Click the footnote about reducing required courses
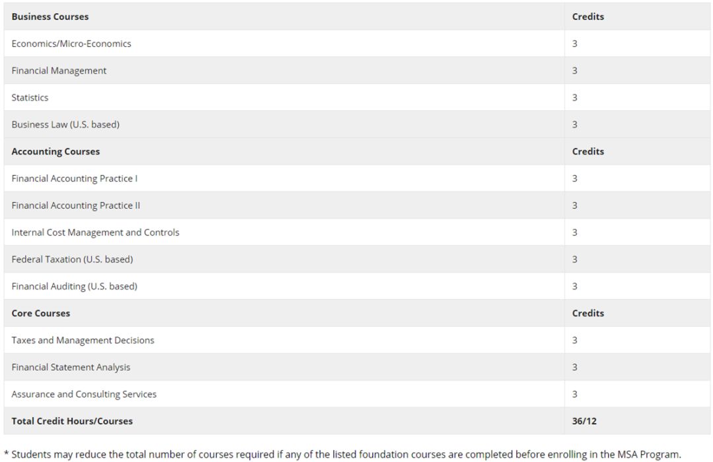Screen dimensions: 713x462 [x=342, y=454]
